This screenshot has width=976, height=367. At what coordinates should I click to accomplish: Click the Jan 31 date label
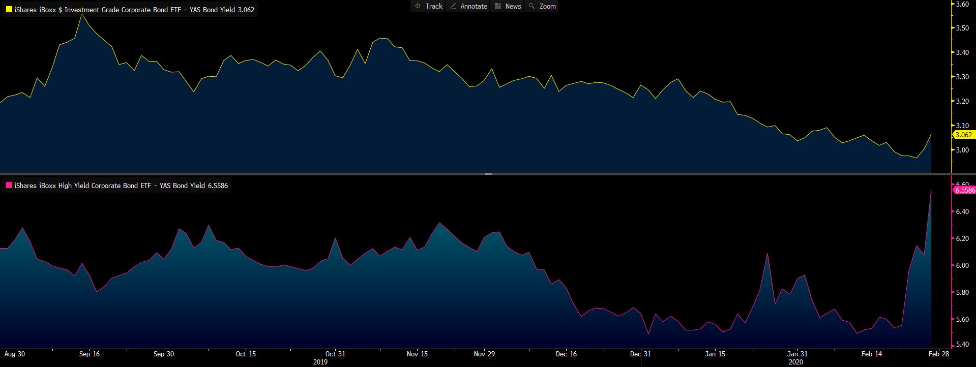click(x=797, y=354)
